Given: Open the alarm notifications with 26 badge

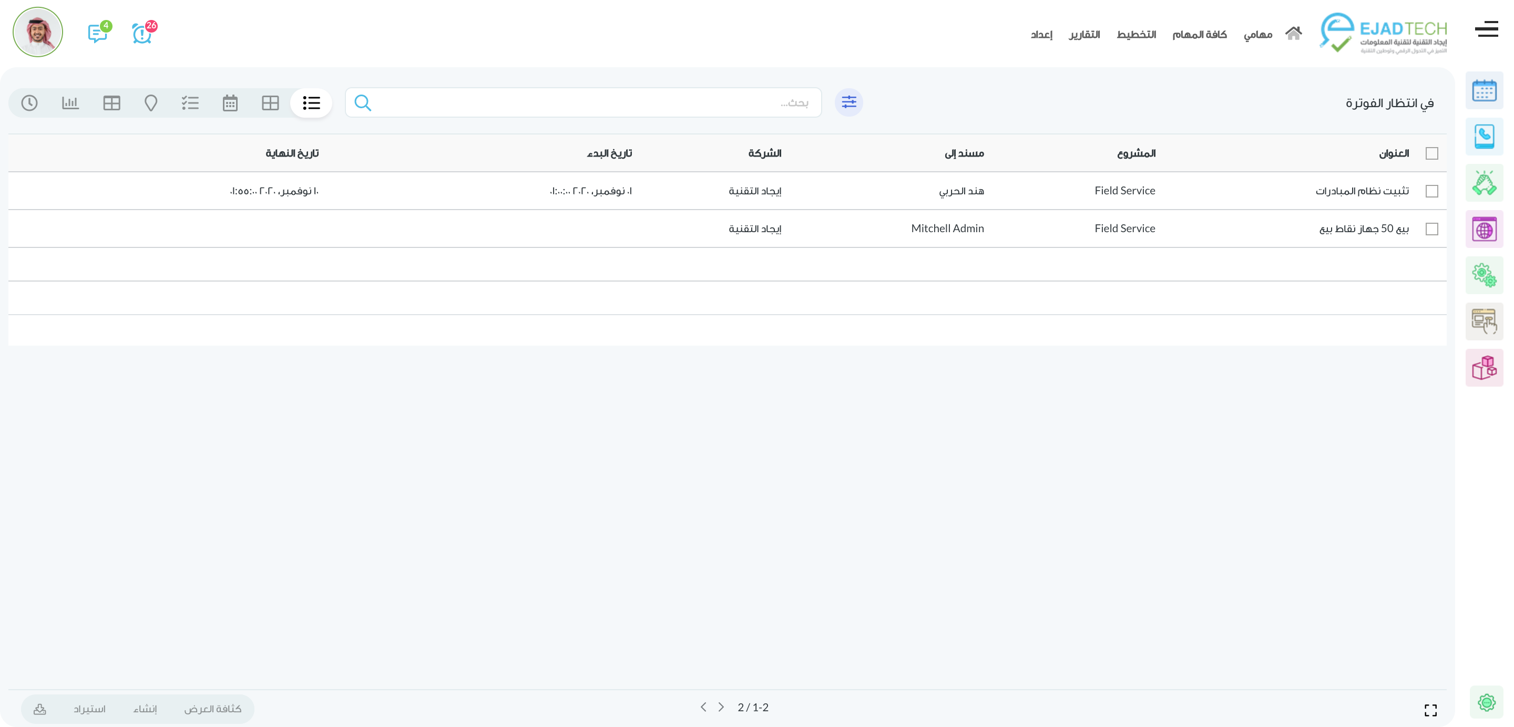Looking at the screenshot, I should (x=142, y=34).
